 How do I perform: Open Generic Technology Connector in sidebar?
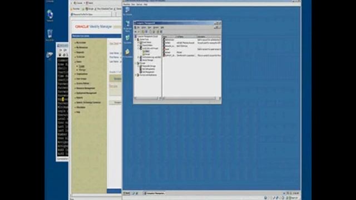click(x=88, y=102)
